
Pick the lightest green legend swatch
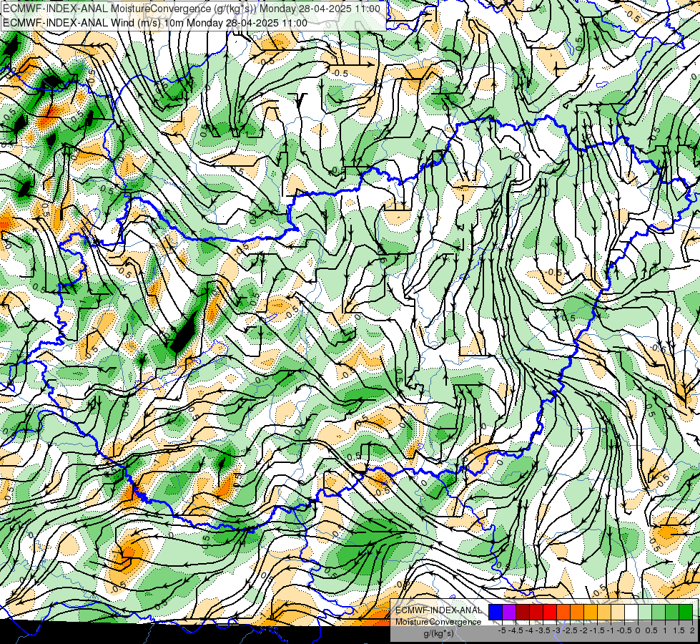[x=645, y=613]
